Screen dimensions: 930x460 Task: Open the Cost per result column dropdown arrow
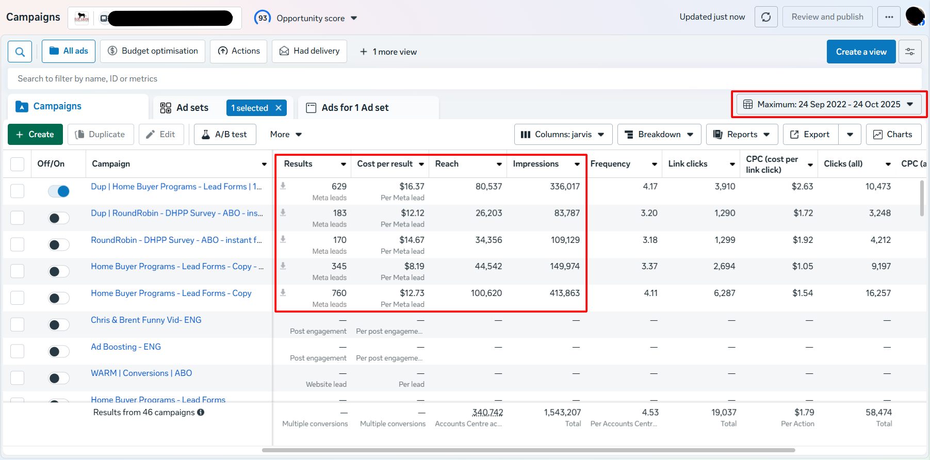click(421, 164)
